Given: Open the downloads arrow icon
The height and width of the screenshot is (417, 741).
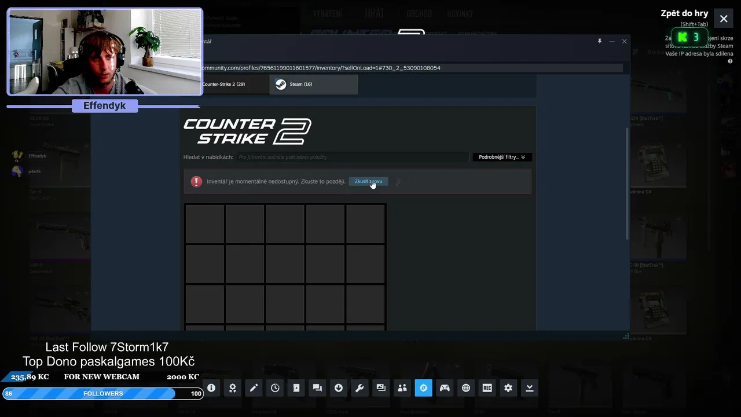Looking at the screenshot, I should [x=339, y=388].
